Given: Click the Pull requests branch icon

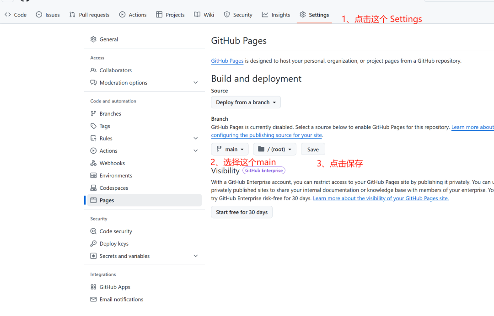Looking at the screenshot, I should (x=72, y=15).
